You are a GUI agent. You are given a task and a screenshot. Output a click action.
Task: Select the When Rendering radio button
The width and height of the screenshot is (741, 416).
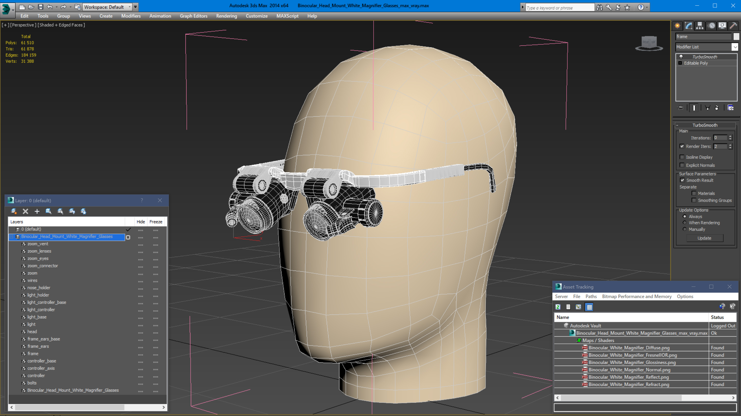(685, 223)
